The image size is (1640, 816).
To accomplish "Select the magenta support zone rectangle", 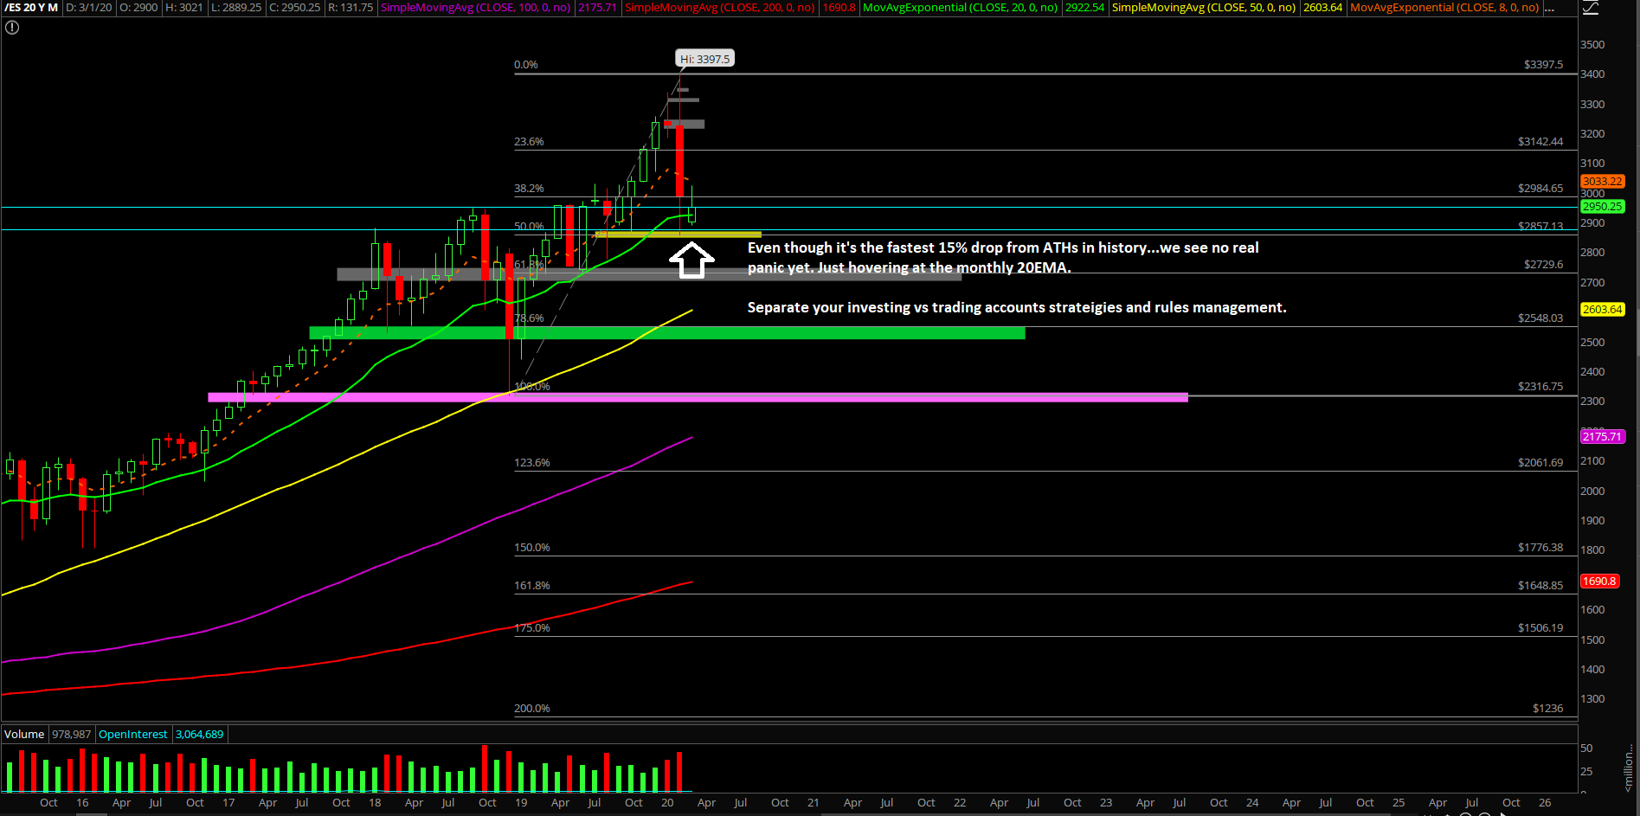I will 698,398.
